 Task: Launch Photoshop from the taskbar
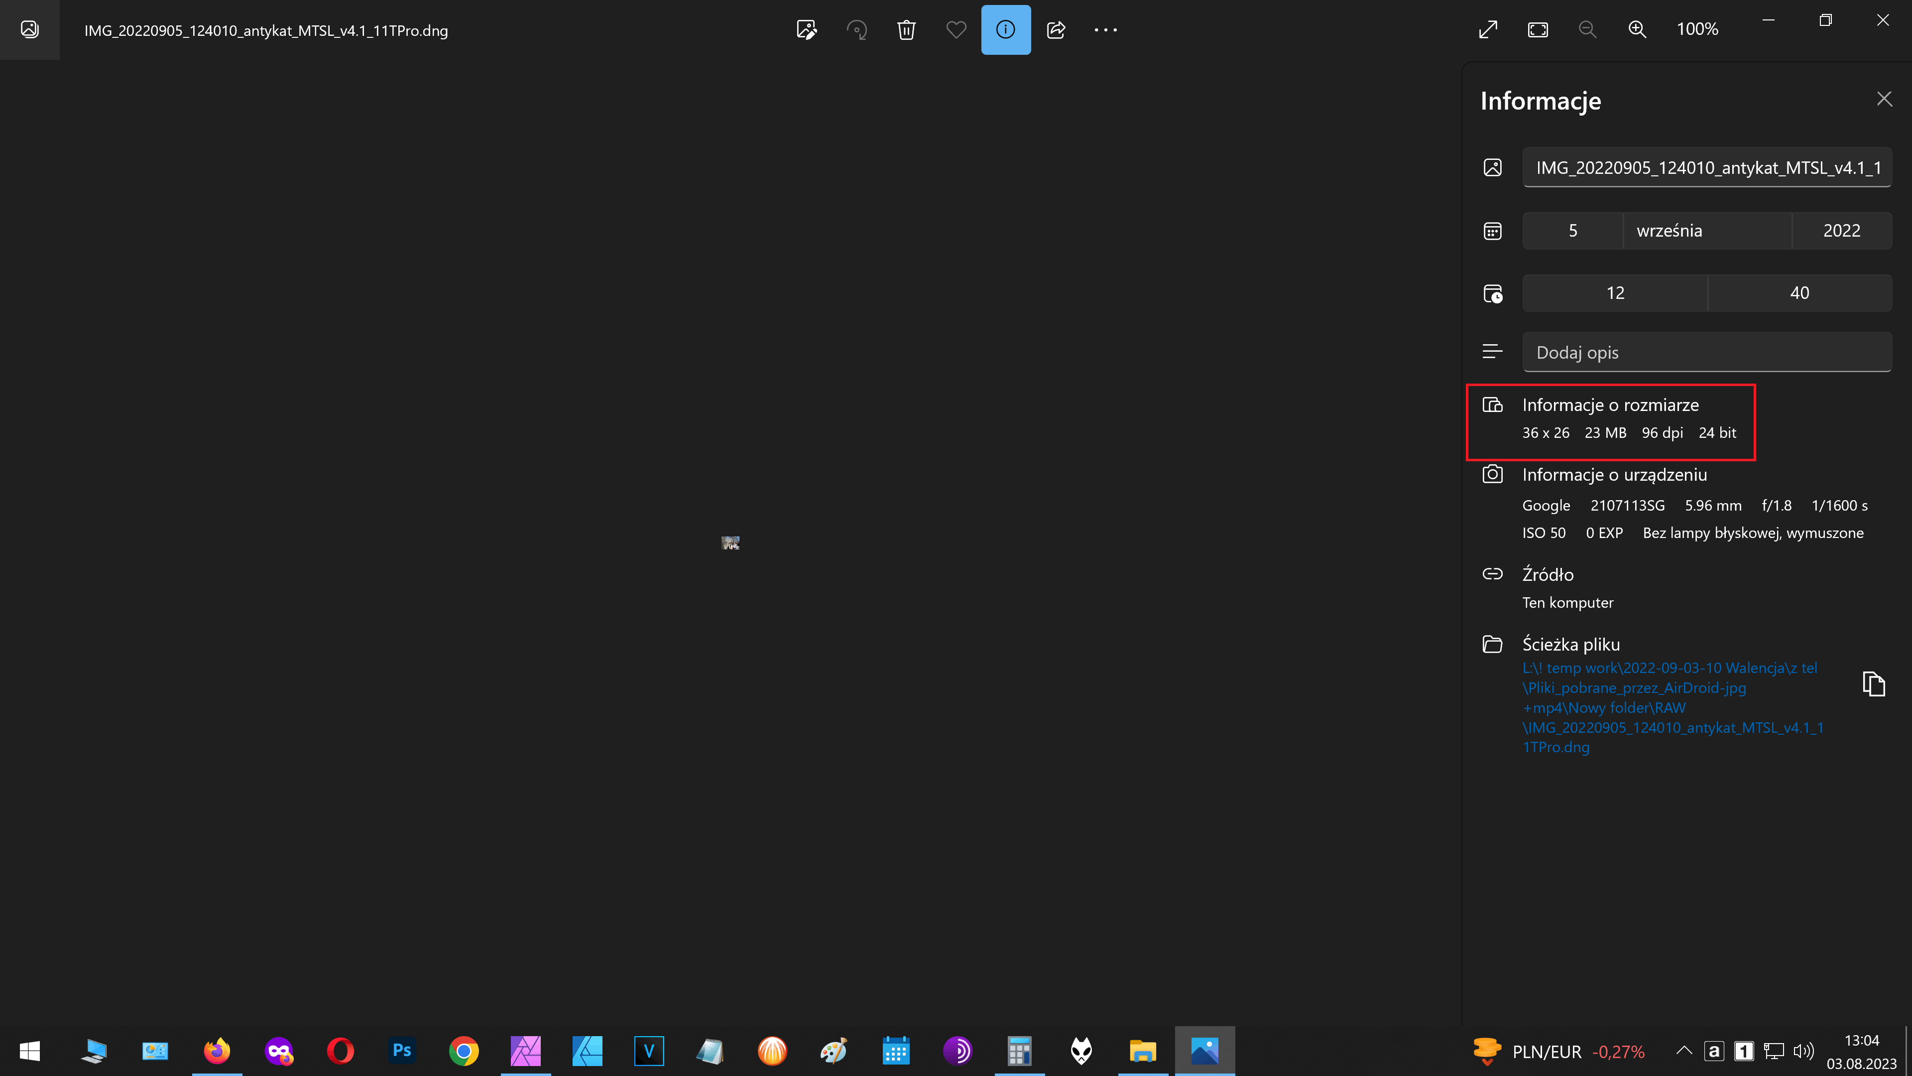click(x=402, y=1051)
